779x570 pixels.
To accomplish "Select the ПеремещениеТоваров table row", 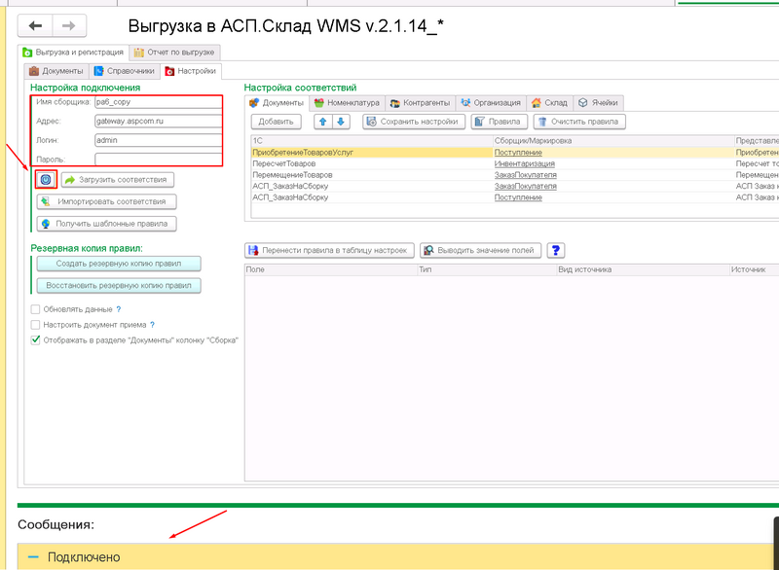I will pyautogui.click(x=370, y=175).
